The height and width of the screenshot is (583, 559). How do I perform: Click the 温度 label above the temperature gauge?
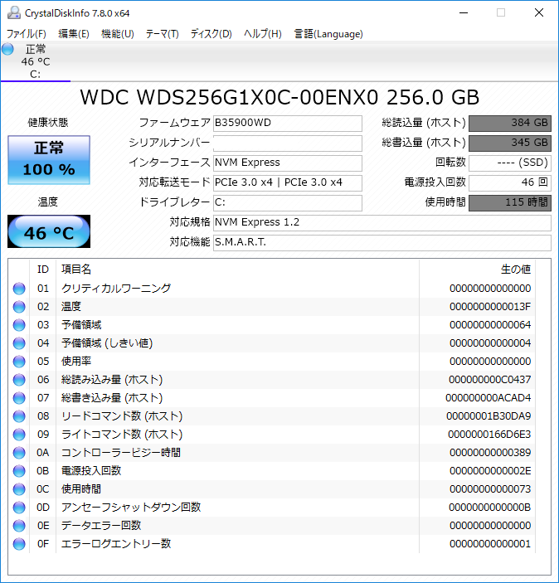click(x=47, y=202)
